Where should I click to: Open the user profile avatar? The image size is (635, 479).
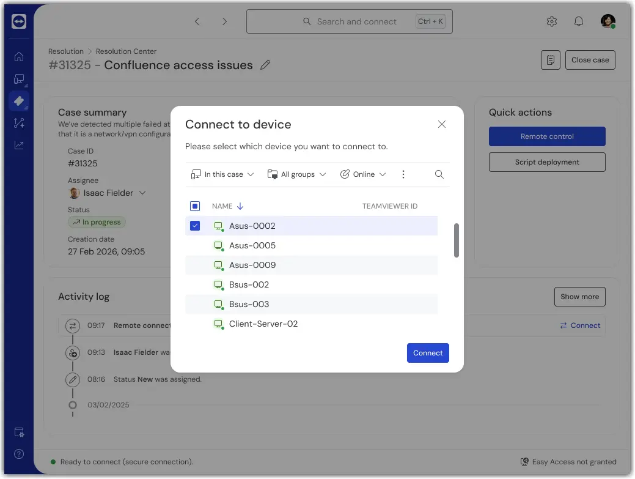[x=608, y=21]
